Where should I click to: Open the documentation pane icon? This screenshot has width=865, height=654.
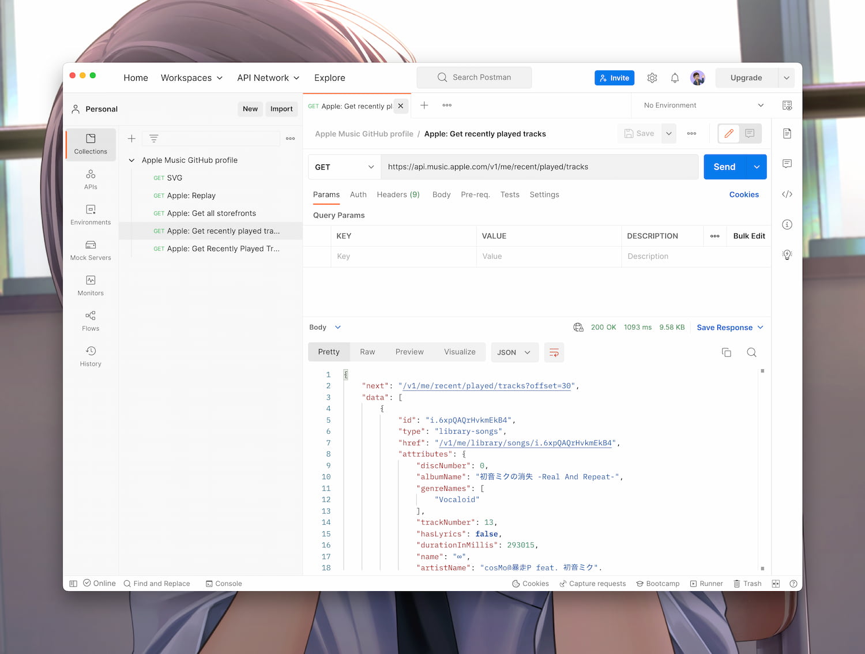click(787, 134)
